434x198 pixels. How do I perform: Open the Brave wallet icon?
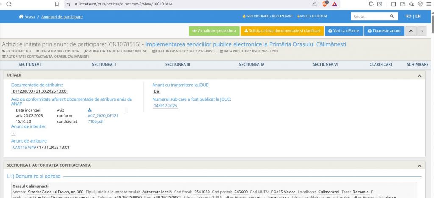coord(402,4)
